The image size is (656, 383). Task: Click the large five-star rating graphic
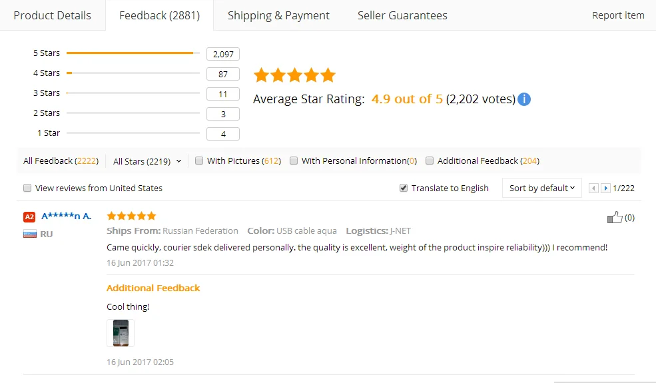pyautogui.click(x=294, y=75)
